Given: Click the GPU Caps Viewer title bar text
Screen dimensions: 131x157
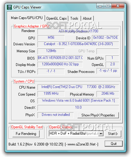Looking at the screenshot, I should click(27, 7).
